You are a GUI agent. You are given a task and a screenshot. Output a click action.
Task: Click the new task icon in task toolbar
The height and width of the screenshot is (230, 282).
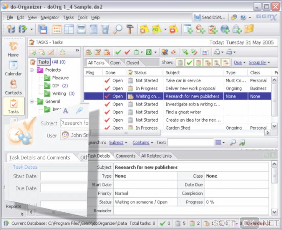point(89,52)
